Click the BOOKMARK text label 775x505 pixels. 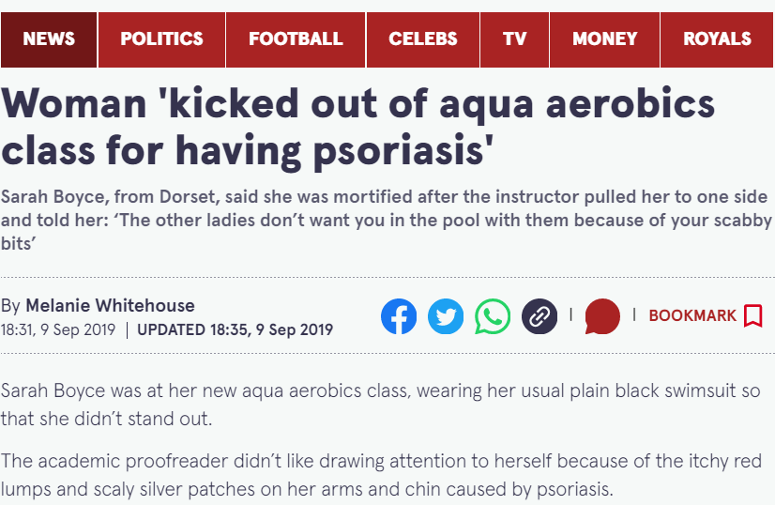point(692,315)
